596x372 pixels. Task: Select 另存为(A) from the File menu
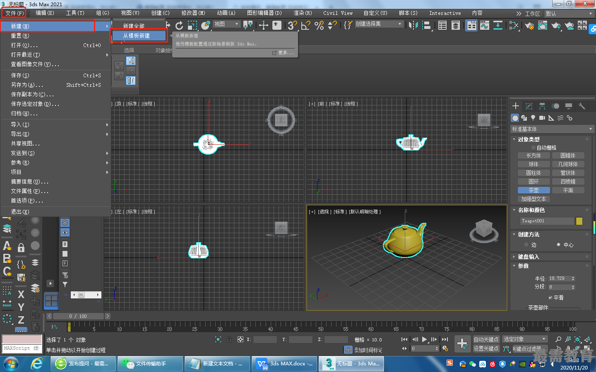coord(55,85)
